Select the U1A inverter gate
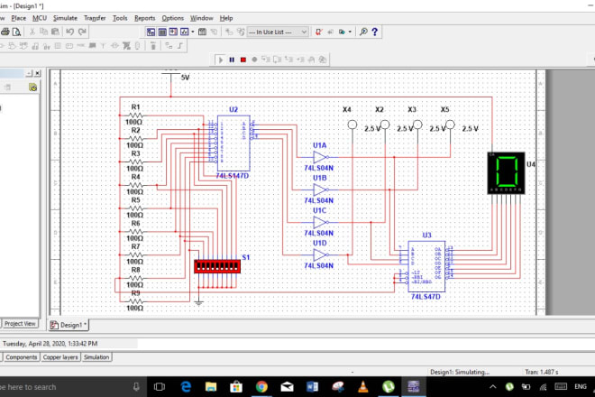Viewport: 595px width, 397px height. pyautogui.click(x=320, y=157)
